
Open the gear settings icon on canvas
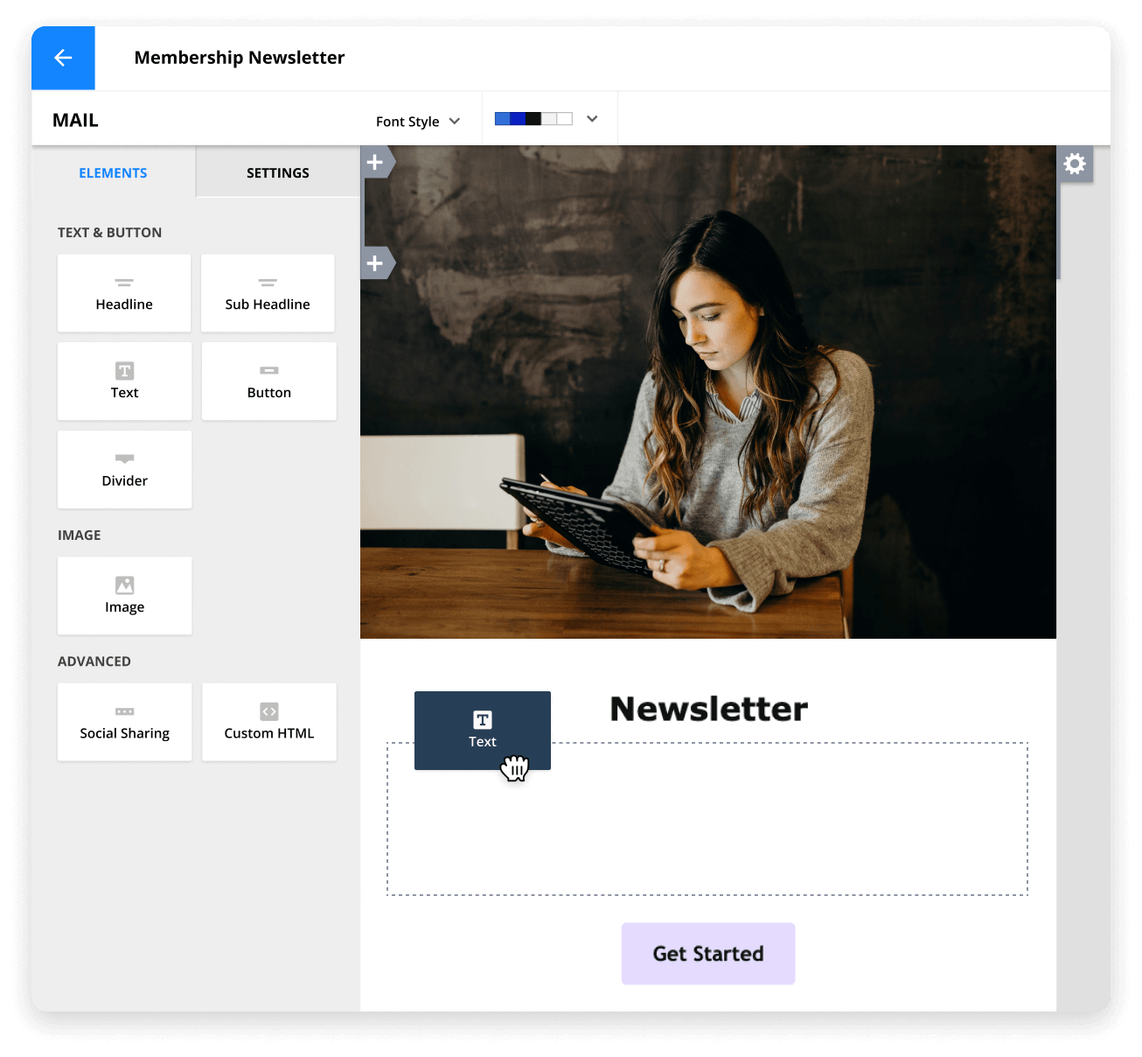click(x=1075, y=164)
